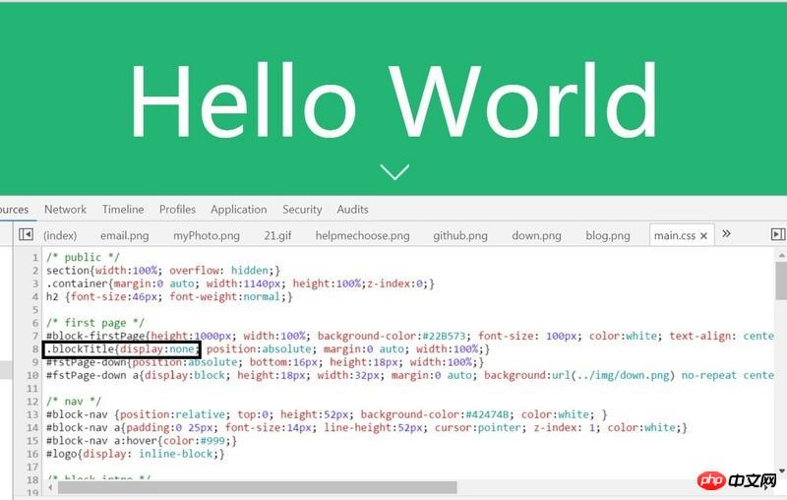Click the "/* nav */" comment
Image resolution: width=787 pixels, height=500 pixels.
(73, 402)
